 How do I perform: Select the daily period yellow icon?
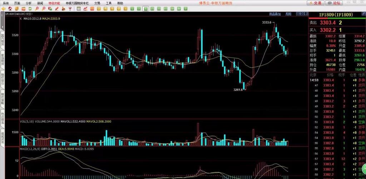[x=99, y=9]
